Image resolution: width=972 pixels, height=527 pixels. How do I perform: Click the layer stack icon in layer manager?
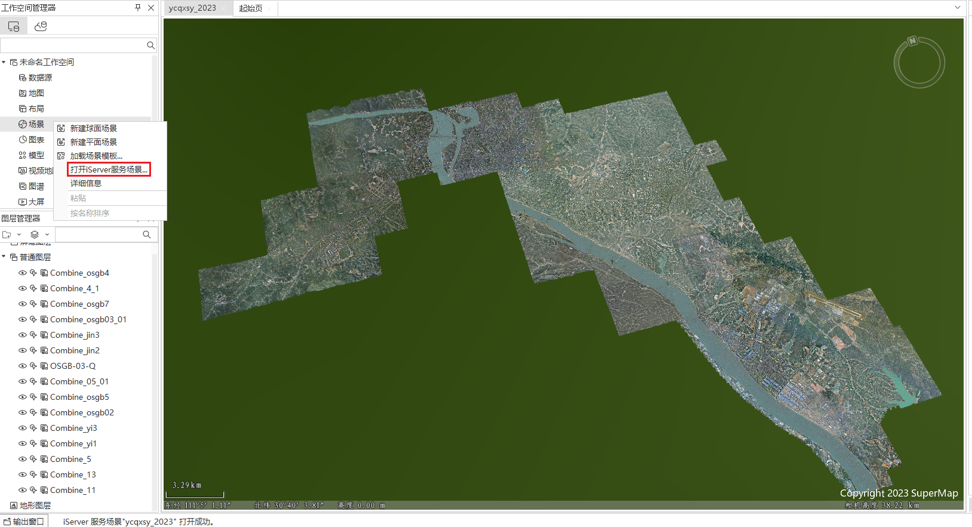tap(35, 235)
